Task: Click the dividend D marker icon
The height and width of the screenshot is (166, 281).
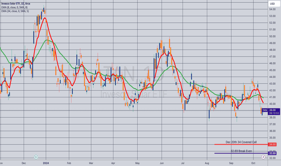Action: tap(36, 157)
